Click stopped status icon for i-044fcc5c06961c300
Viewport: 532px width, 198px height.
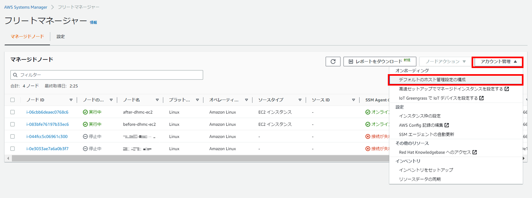coord(85,137)
